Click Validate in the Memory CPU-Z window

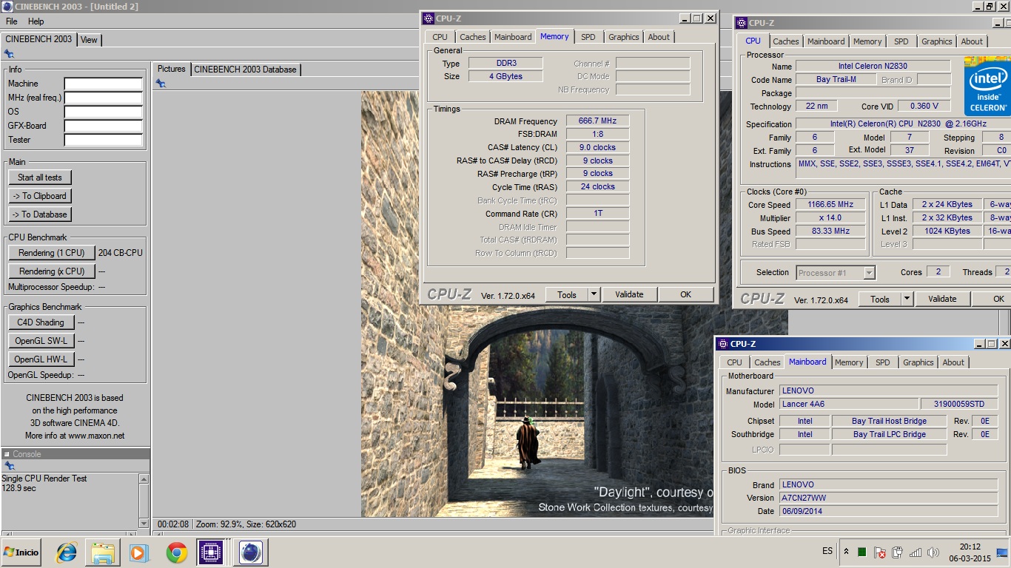tap(629, 294)
